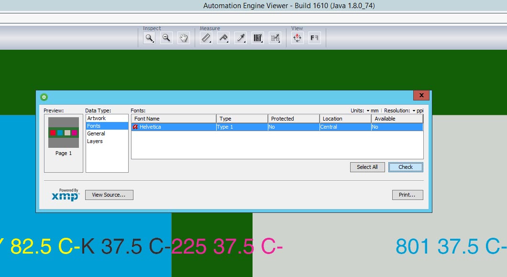Select Layers data type
Screen dimensions: 507x277
click(107, 141)
